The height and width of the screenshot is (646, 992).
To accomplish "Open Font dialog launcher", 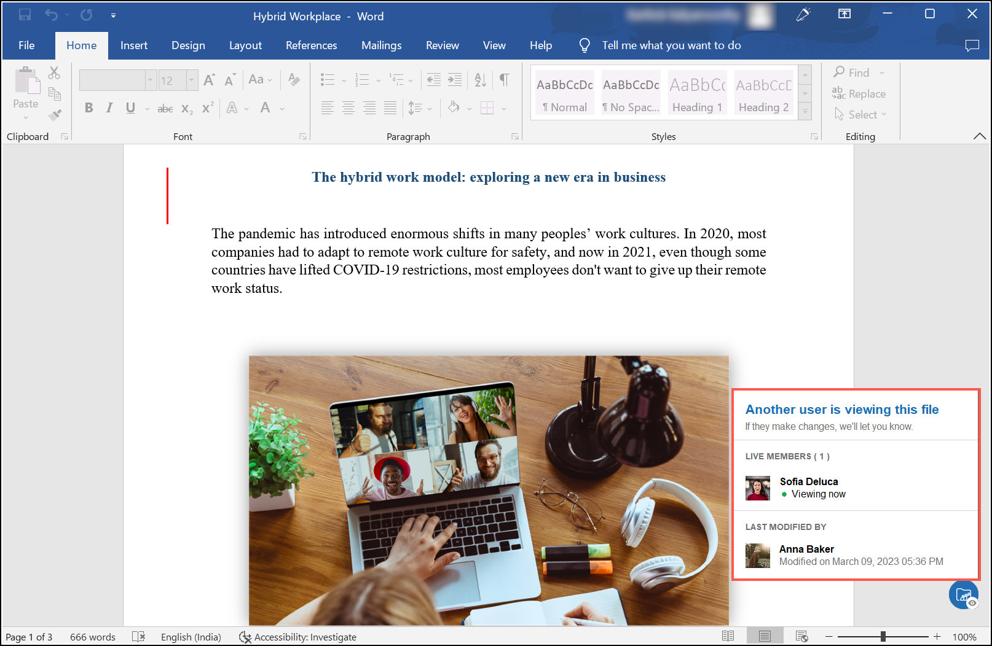I will pyautogui.click(x=303, y=136).
